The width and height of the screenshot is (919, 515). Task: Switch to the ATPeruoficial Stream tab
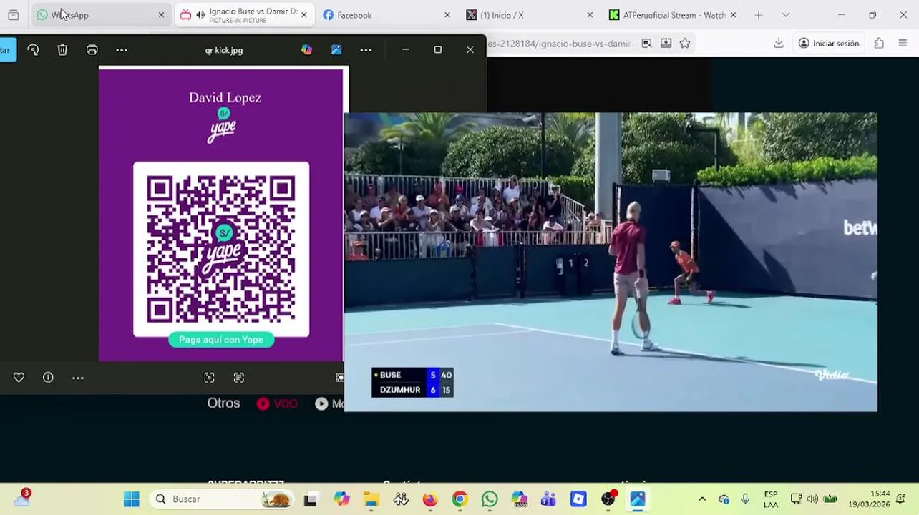pyautogui.click(x=673, y=15)
